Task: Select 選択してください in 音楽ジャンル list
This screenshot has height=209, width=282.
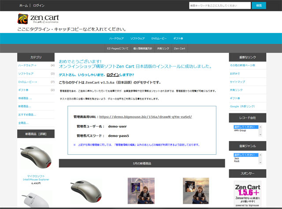Action: (x=246, y=155)
